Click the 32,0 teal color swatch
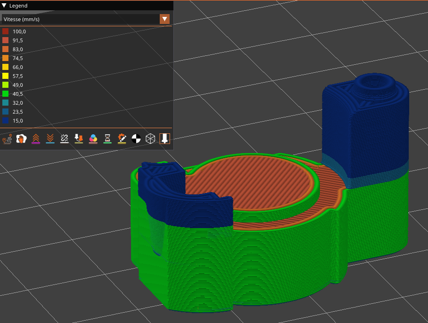Screen dimensions: 428x323 click(6, 103)
